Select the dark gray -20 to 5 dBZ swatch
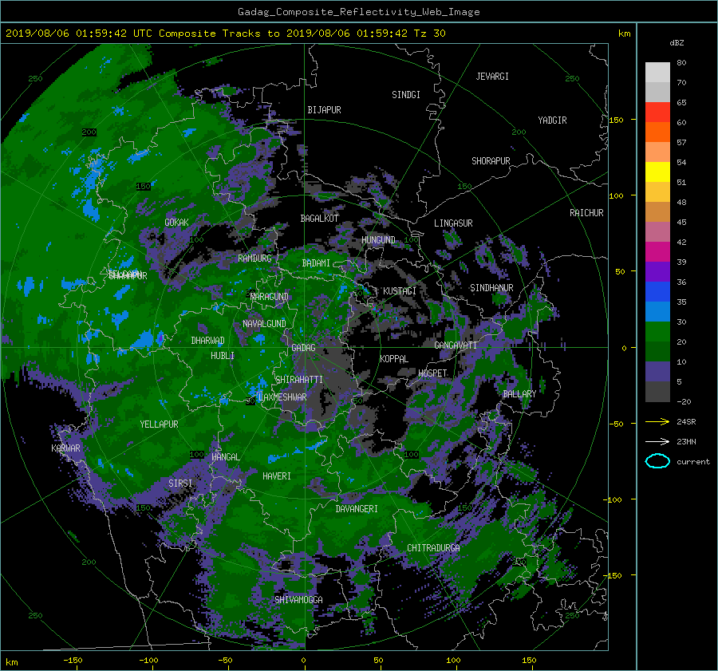718x671 pixels. pyautogui.click(x=657, y=391)
